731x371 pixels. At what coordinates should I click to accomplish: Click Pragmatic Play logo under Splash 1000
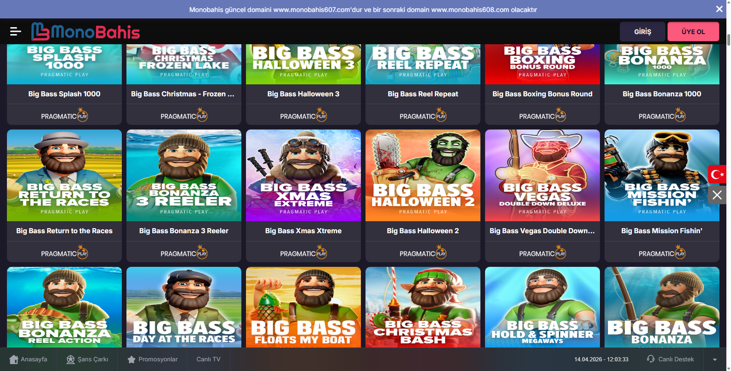(64, 115)
